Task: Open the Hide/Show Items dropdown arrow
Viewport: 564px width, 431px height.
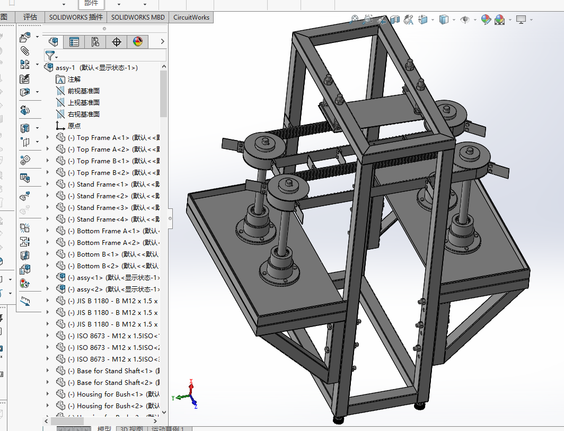Action: click(x=475, y=20)
